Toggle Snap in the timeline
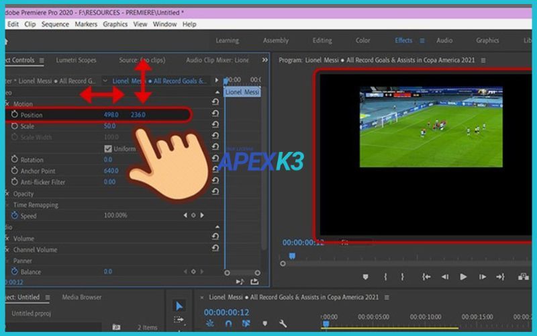The width and height of the screenshot is (537, 336). 228,323
